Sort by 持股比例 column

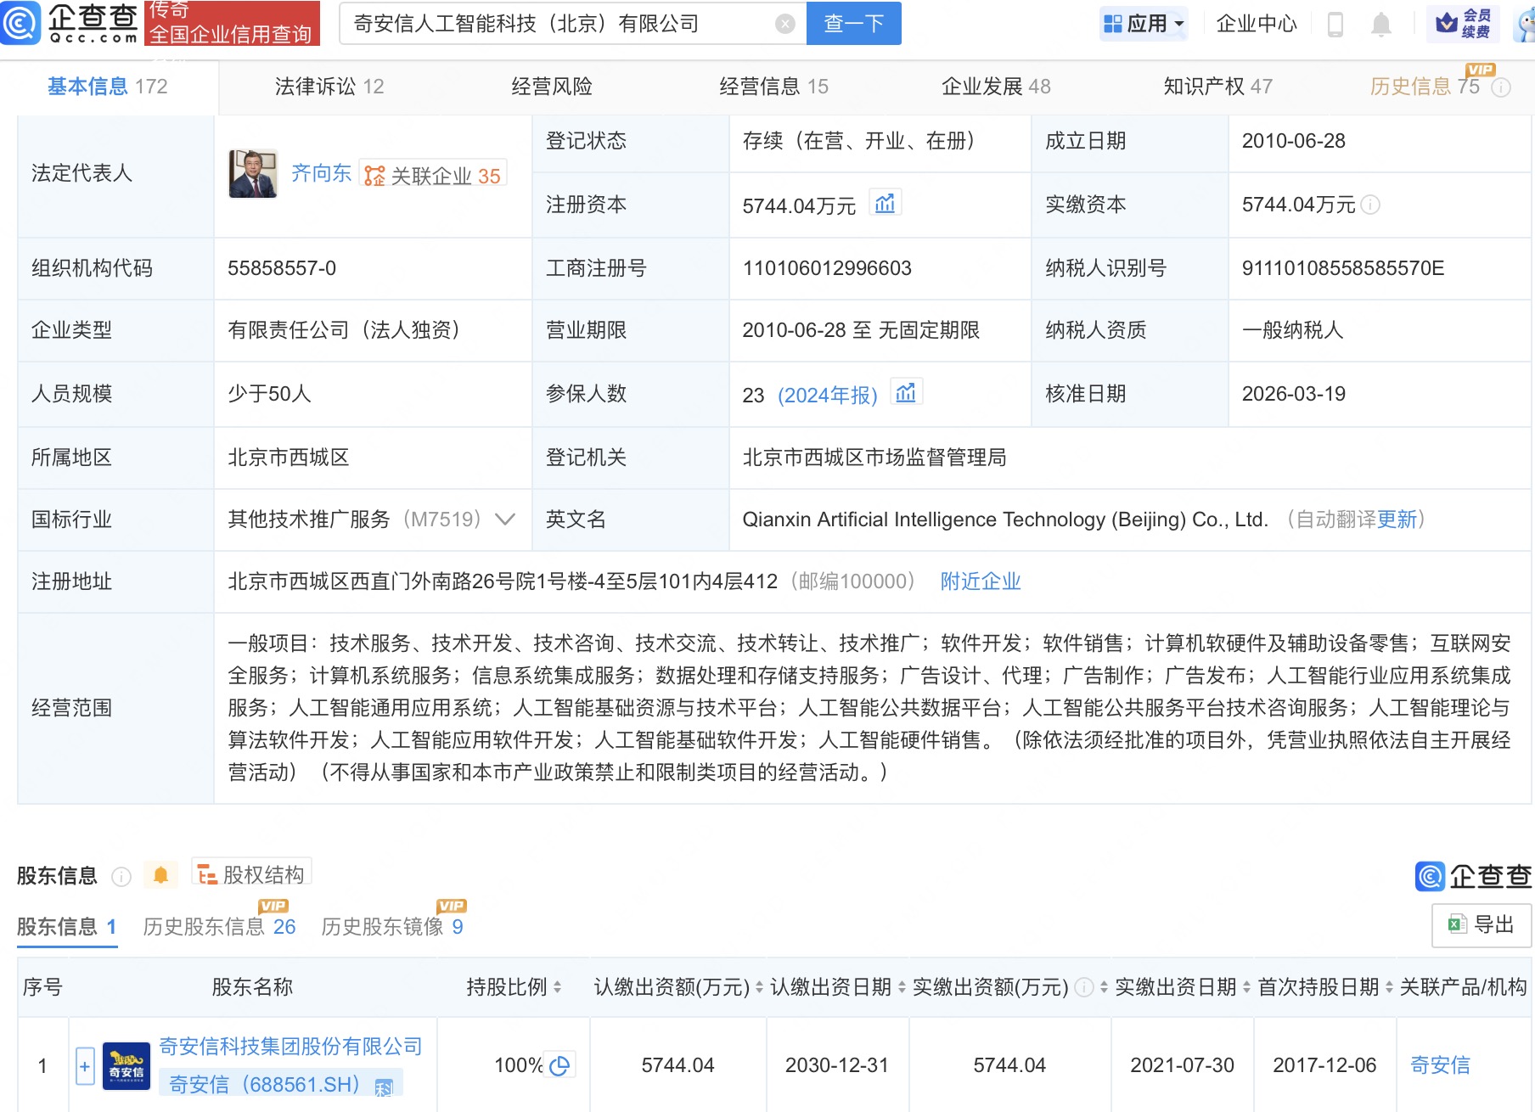click(x=557, y=987)
